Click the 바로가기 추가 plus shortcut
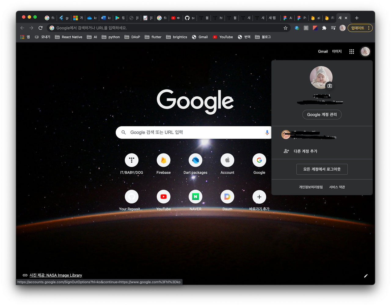This screenshot has height=306, width=391. pyautogui.click(x=259, y=201)
